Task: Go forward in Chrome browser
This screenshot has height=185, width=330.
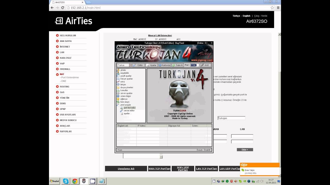Action: tap(57, 8)
